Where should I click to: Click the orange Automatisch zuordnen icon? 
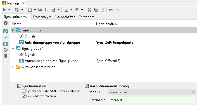[x=18, y=67]
